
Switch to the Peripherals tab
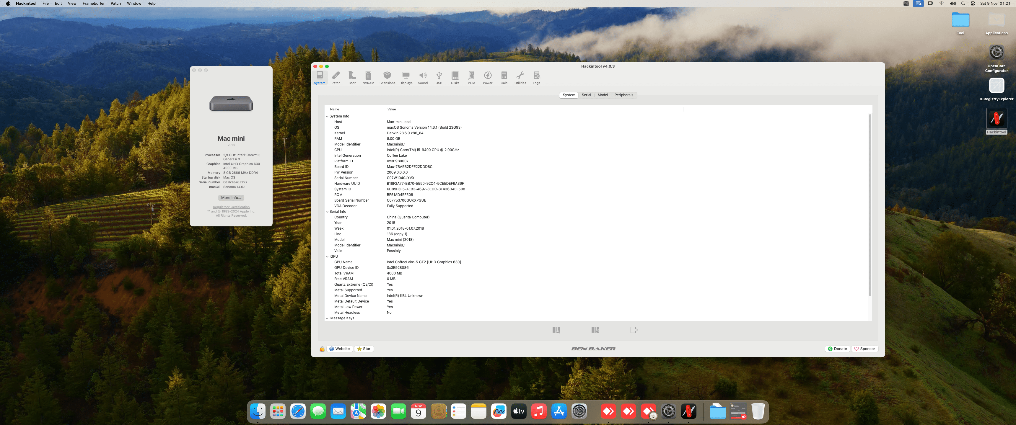(623, 95)
